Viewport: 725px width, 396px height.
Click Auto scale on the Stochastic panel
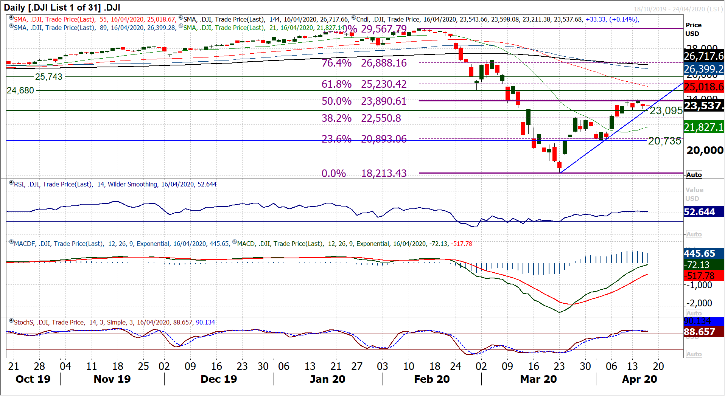point(694,354)
